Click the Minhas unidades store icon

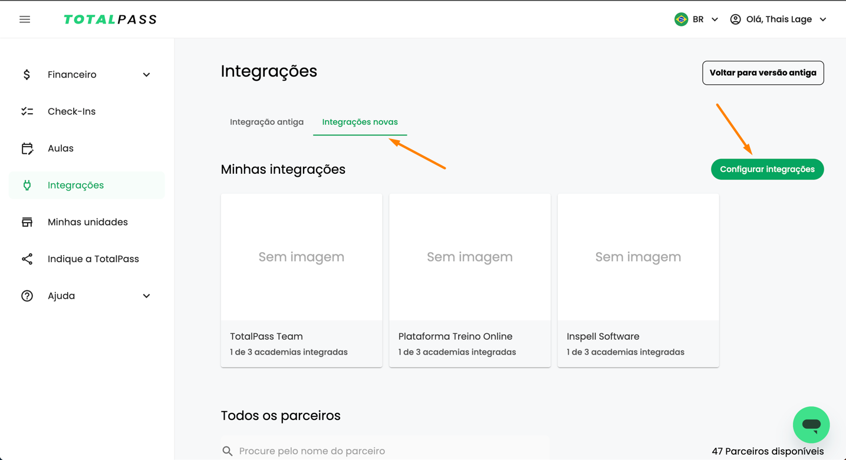pos(27,222)
